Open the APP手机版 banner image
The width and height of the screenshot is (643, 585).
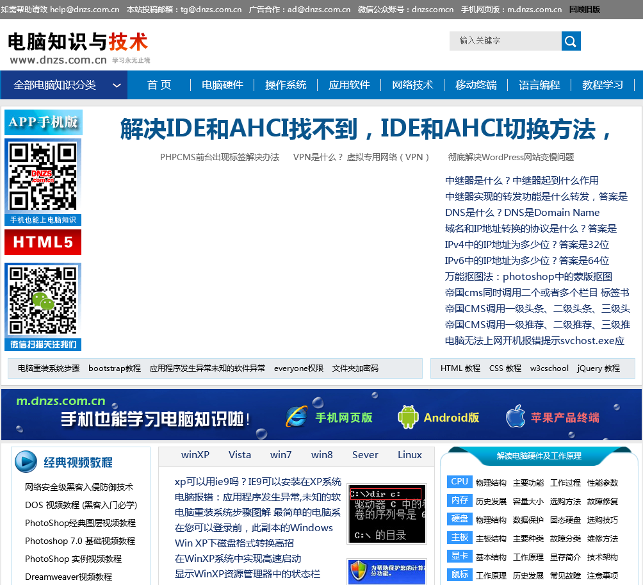(44, 122)
